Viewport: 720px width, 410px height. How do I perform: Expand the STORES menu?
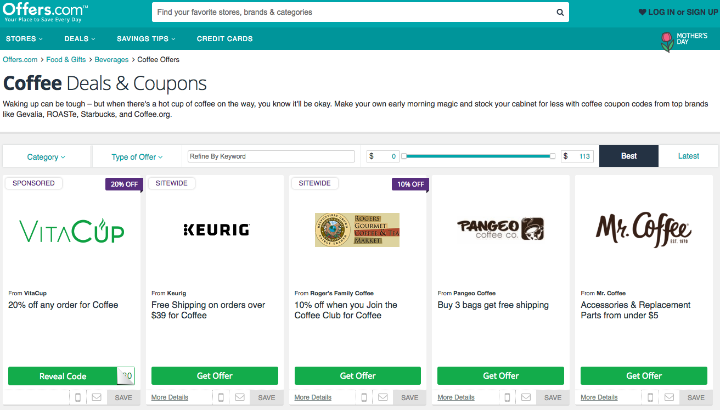click(24, 39)
